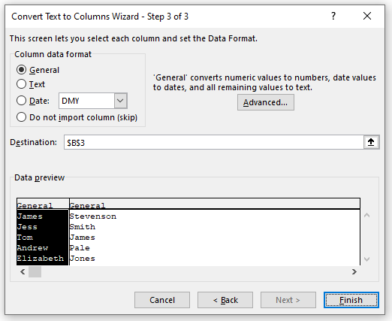
Task: Click the dropdown arrow next to DMY
Action: point(121,101)
